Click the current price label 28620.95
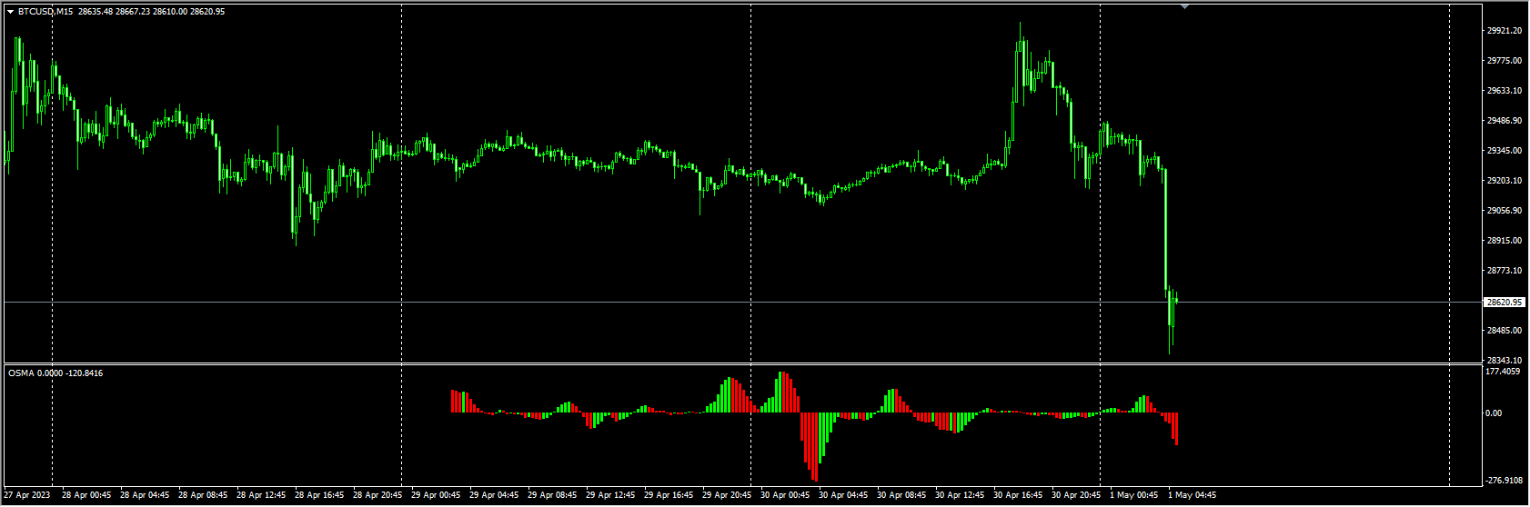The image size is (1530, 507). (x=1504, y=302)
